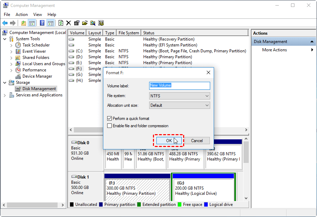Image resolution: width=317 pixels, height=217 pixels.
Task: Click the Delete X toolbar icon
Action: 69,23
